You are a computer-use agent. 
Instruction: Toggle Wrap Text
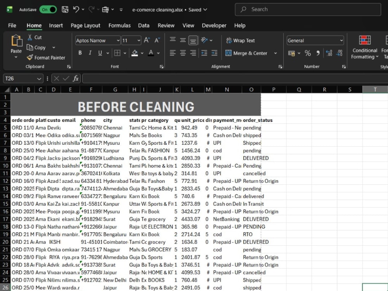coord(241,40)
